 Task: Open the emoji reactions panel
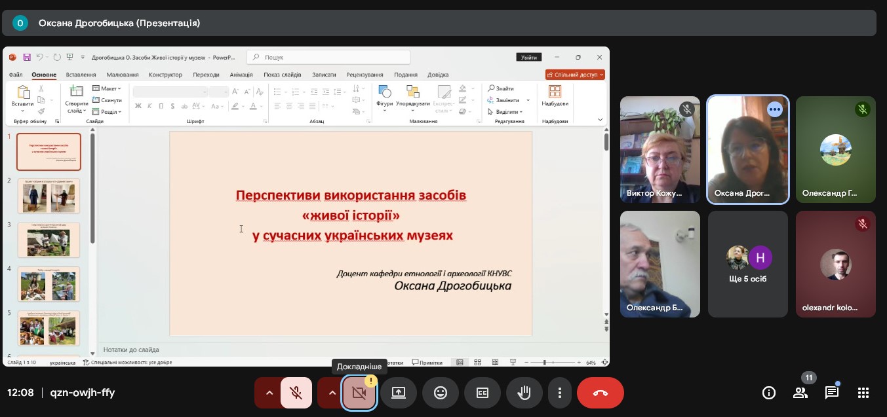coord(441,393)
